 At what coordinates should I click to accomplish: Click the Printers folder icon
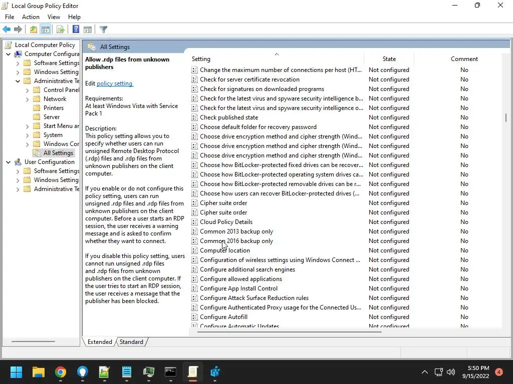click(x=37, y=108)
